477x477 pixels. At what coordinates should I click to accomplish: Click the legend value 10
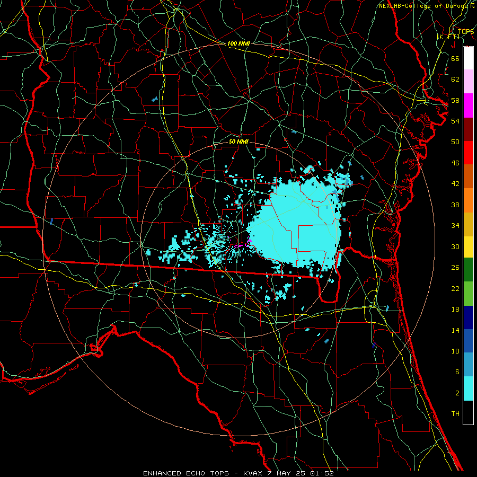pyautogui.click(x=455, y=351)
